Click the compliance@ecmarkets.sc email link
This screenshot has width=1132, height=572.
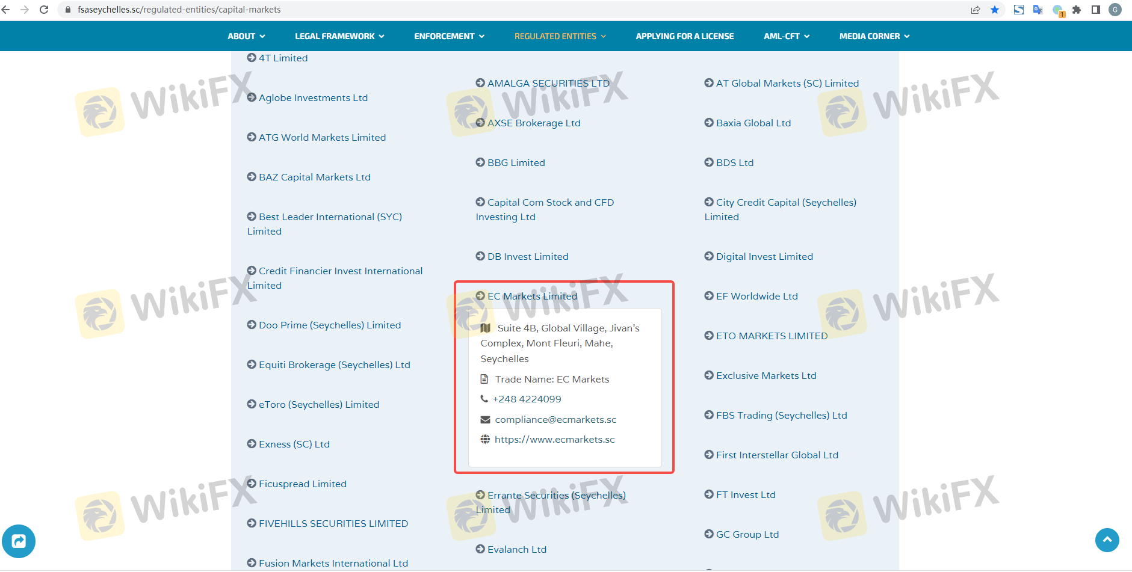(555, 420)
